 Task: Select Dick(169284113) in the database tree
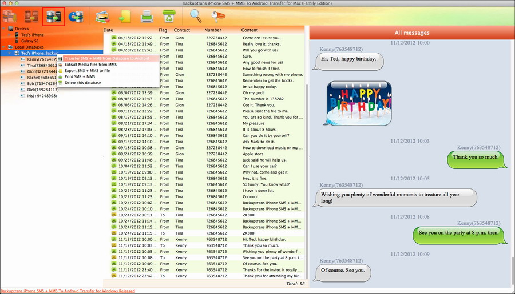click(x=43, y=90)
